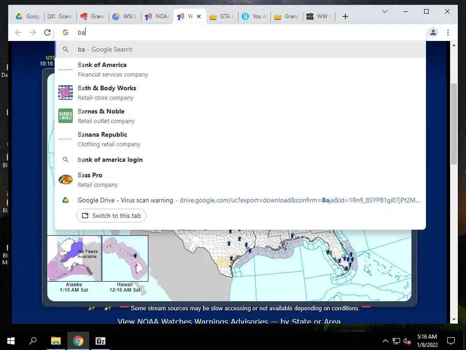The image size is (466, 350).
Task: Open File Explorer from taskbar
Action: click(56, 341)
